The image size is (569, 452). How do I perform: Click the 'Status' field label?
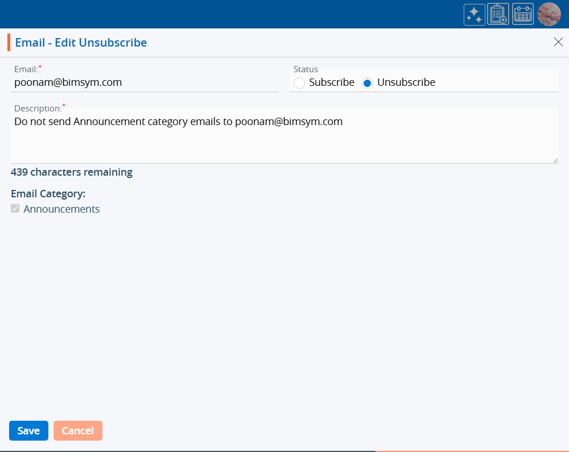(x=306, y=69)
